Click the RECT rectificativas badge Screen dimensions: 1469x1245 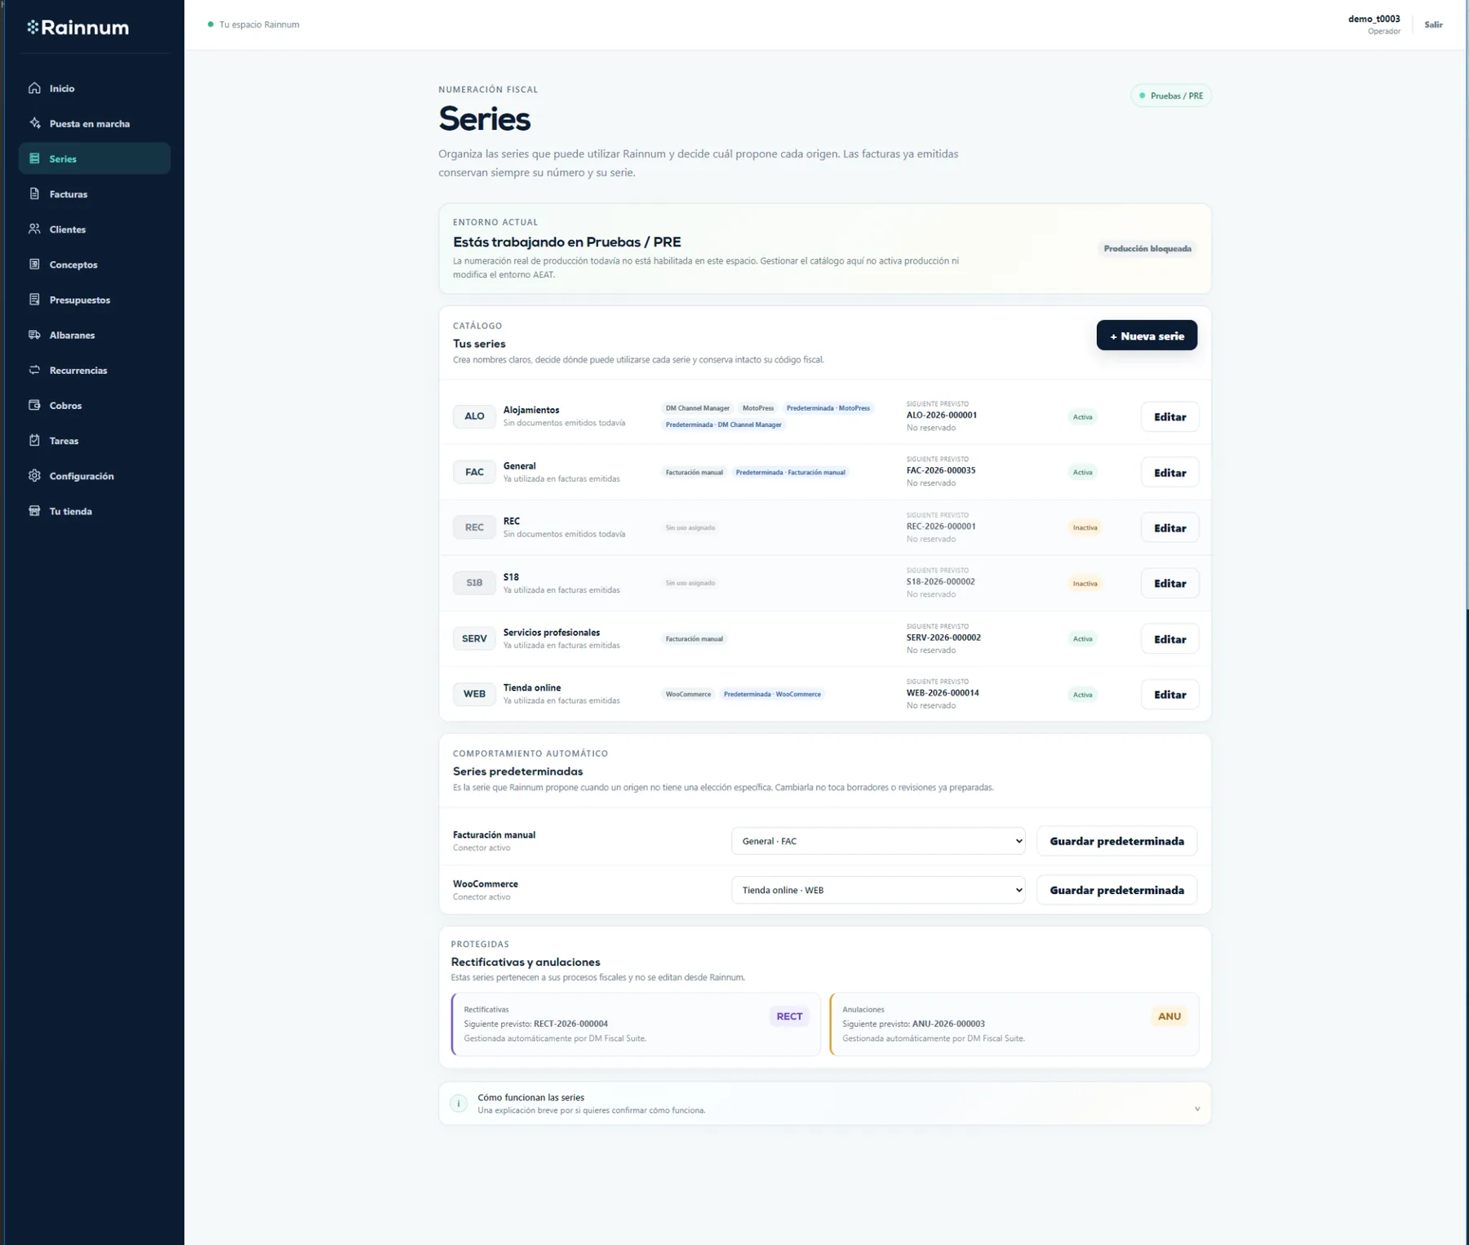pyautogui.click(x=789, y=1016)
